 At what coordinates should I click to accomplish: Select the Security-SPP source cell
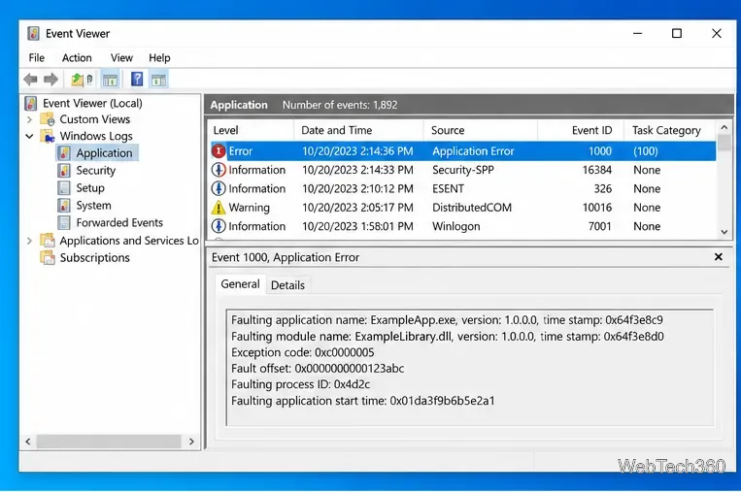462,170
